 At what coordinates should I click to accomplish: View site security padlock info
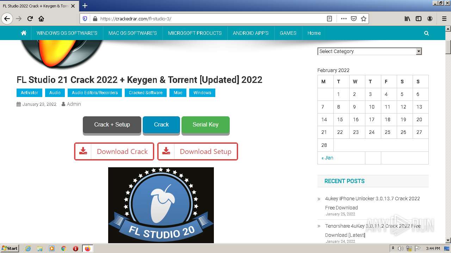click(94, 19)
